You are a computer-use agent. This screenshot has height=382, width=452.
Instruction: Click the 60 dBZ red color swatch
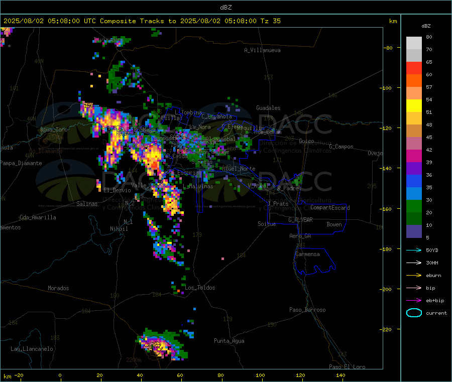click(x=414, y=68)
